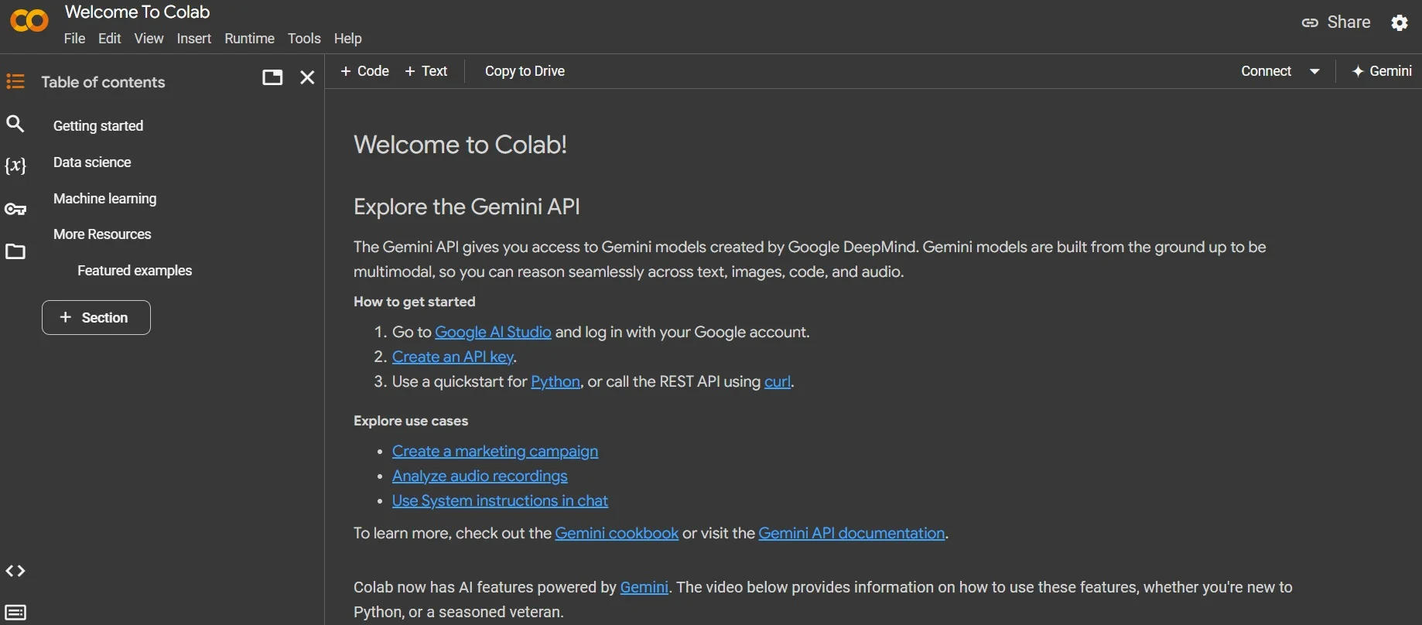The width and height of the screenshot is (1422, 625).
Task: Click the Share button
Action: tap(1336, 22)
